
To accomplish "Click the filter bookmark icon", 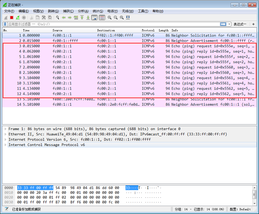I will [5, 24].
